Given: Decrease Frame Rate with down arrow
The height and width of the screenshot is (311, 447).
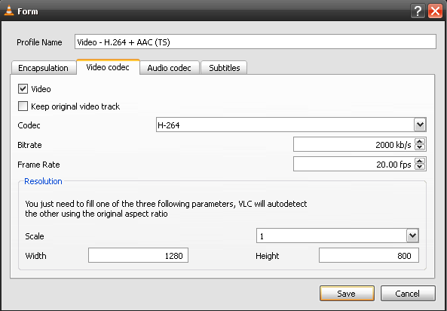Looking at the screenshot, I should (x=420, y=168).
